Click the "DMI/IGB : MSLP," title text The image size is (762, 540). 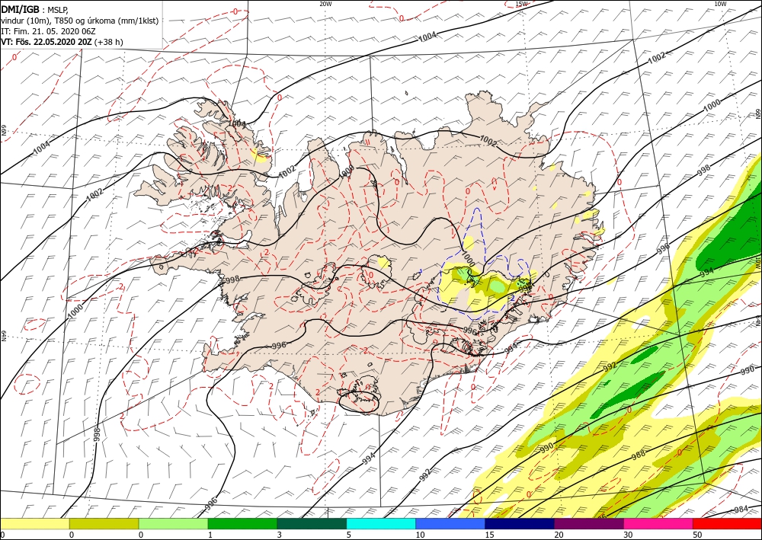coord(34,10)
